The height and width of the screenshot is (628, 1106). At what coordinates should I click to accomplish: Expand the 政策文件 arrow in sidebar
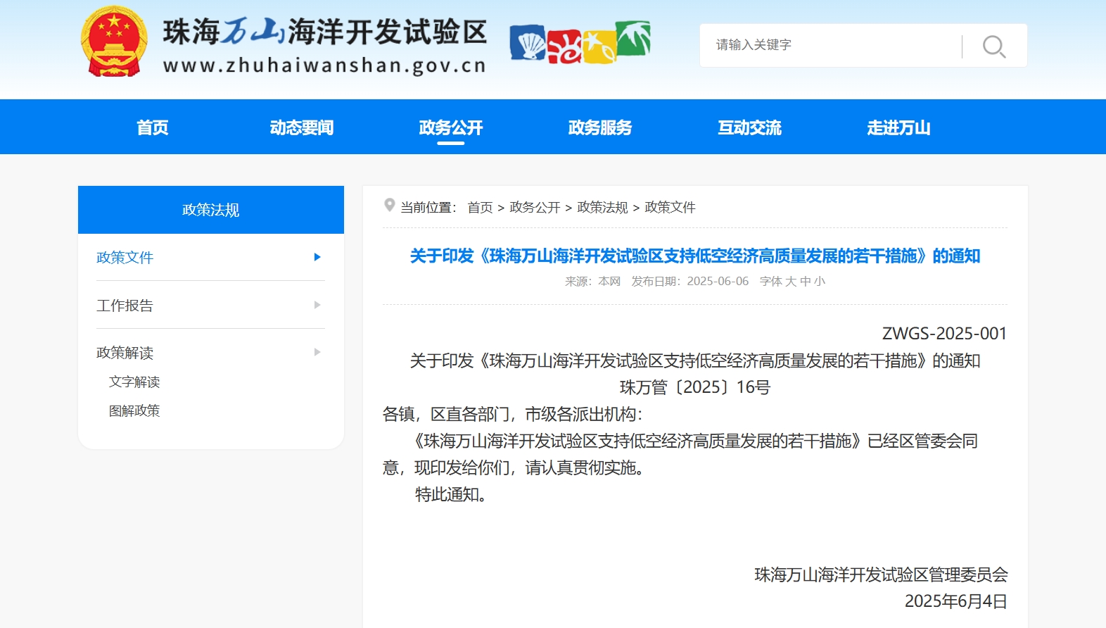317,257
